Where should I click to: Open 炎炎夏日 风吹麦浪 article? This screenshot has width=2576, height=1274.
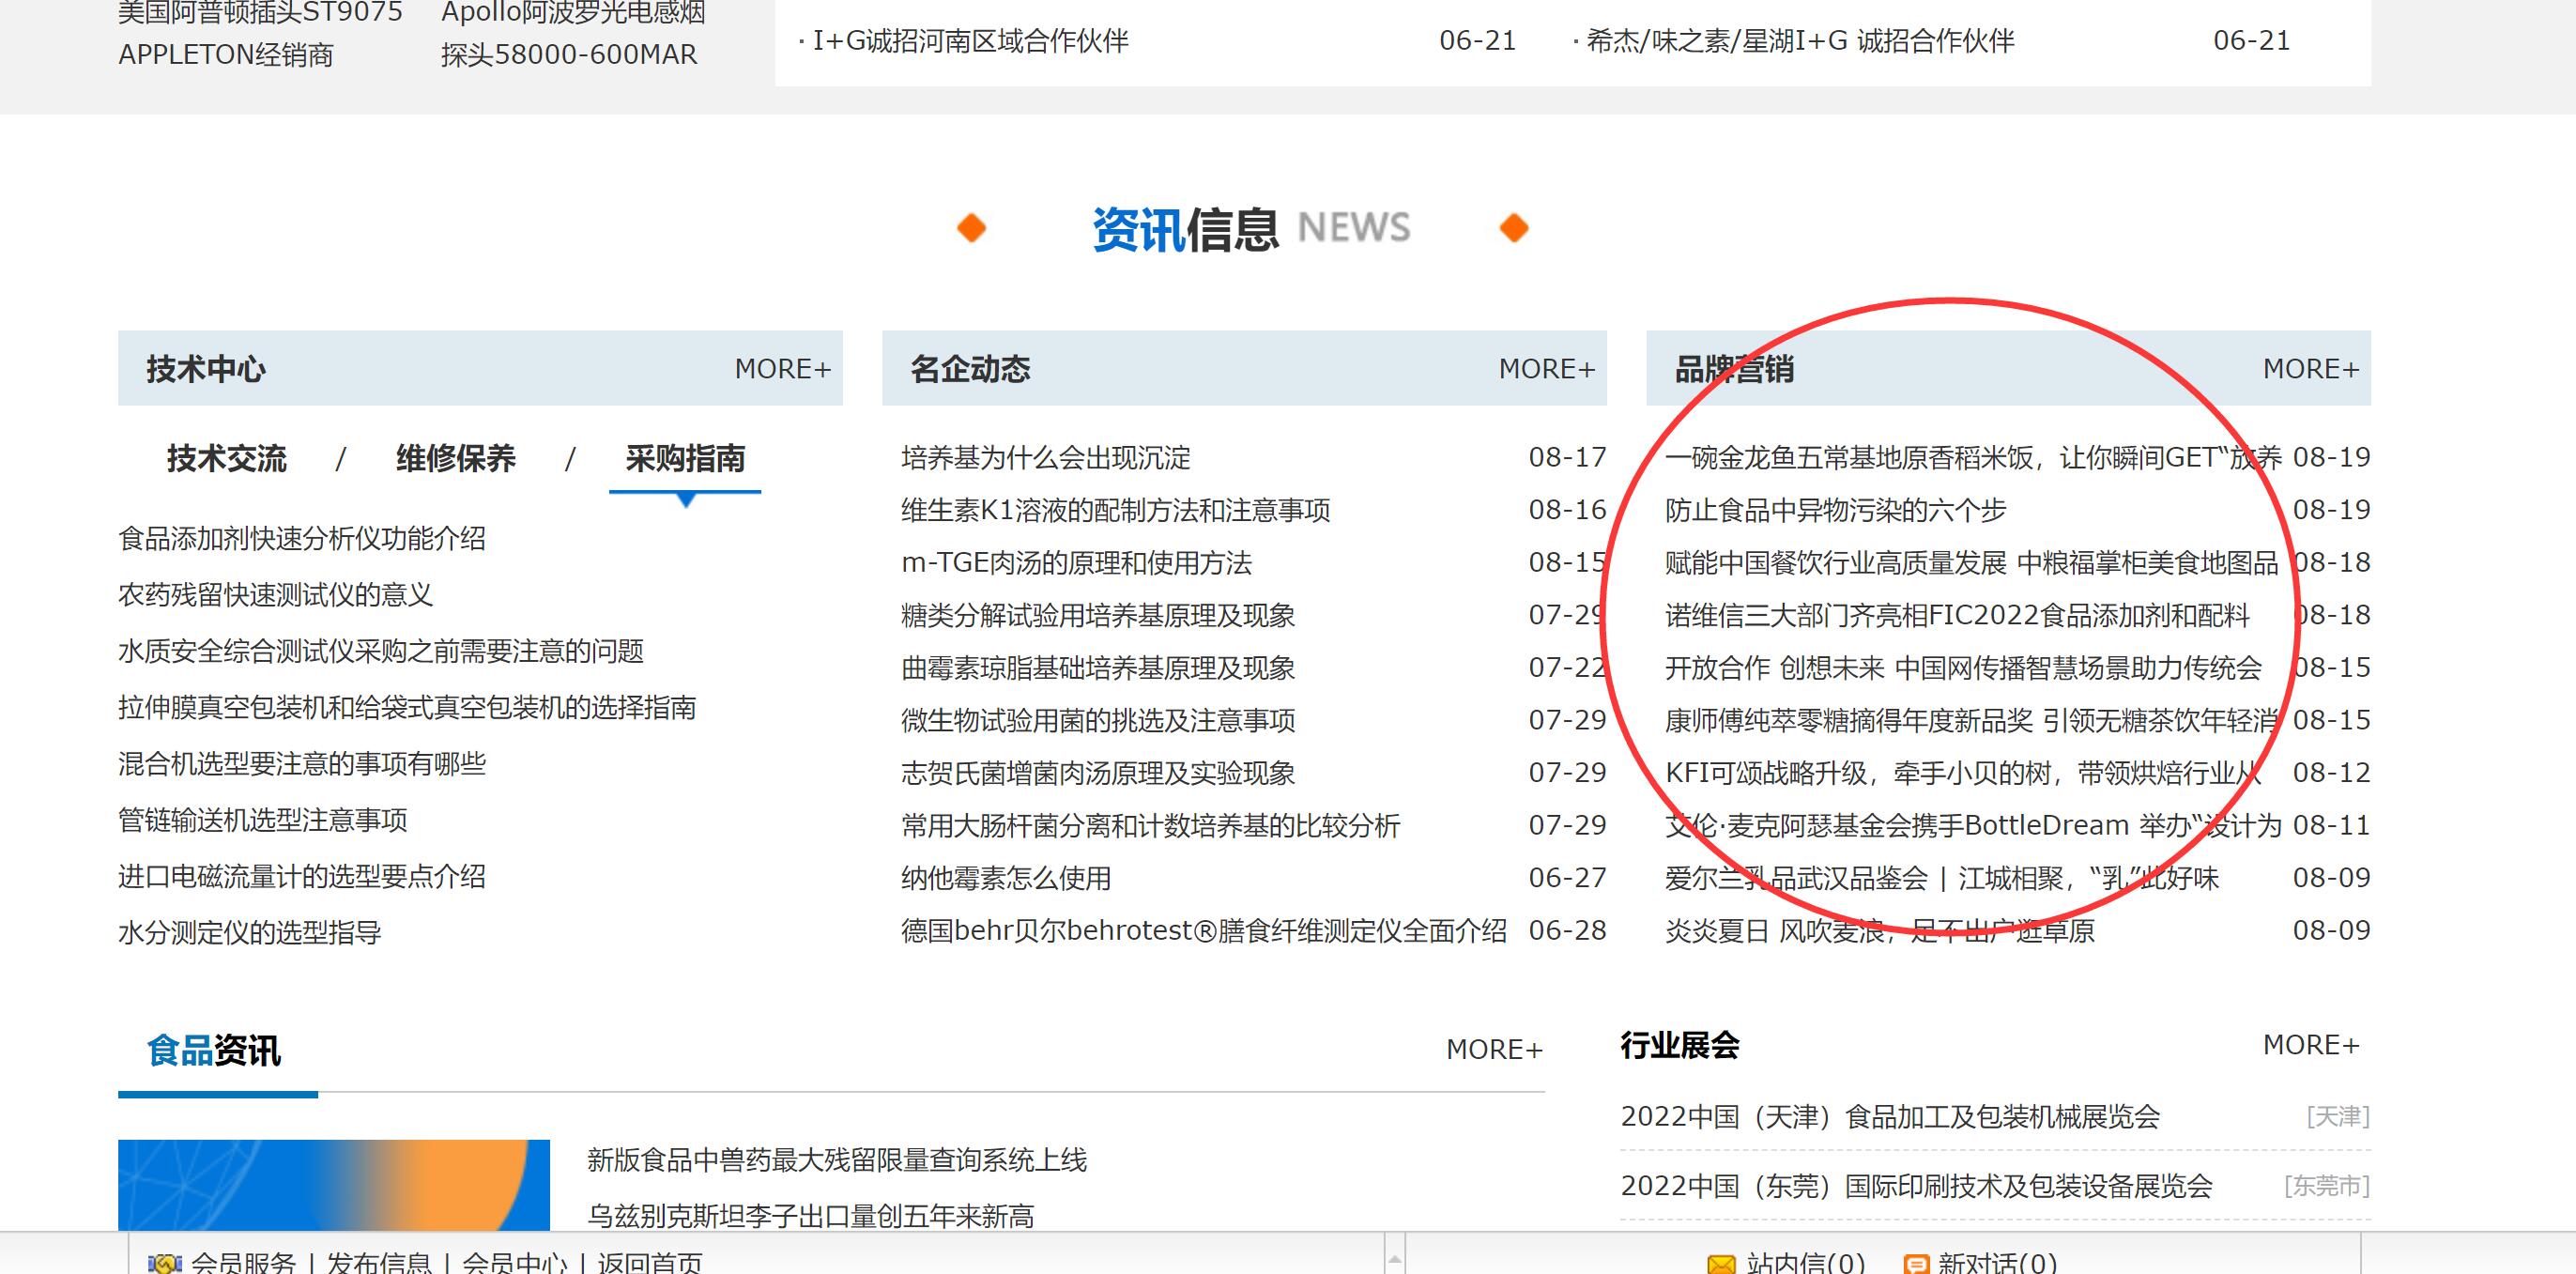click(x=1880, y=931)
